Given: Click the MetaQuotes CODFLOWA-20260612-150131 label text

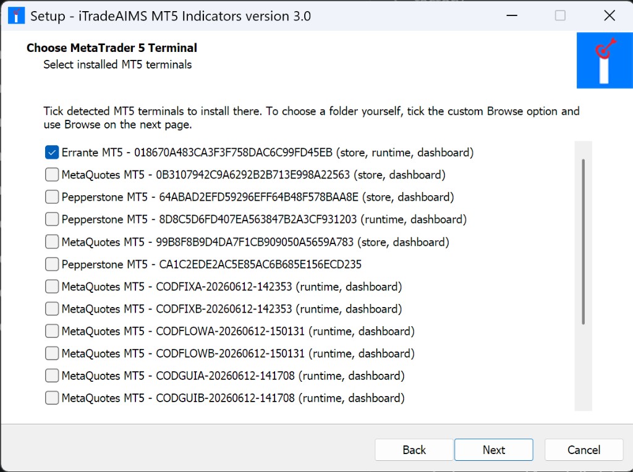Looking at the screenshot, I should [x=238, y=331].
